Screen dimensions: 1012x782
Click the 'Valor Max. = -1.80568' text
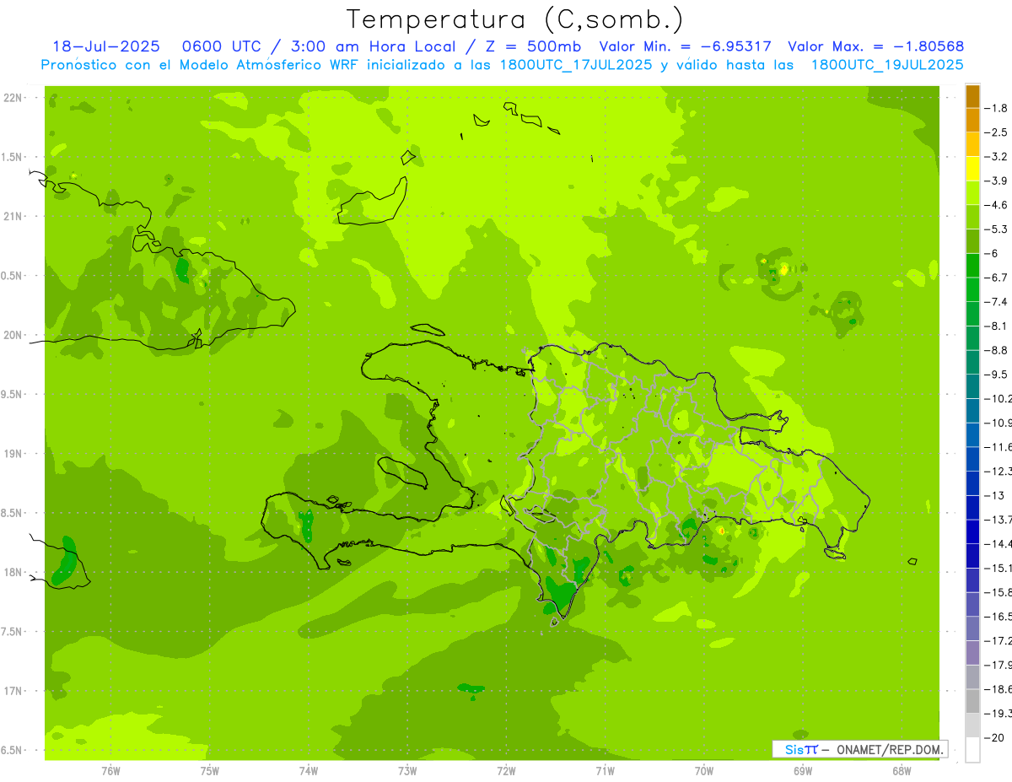pos(875,46)
